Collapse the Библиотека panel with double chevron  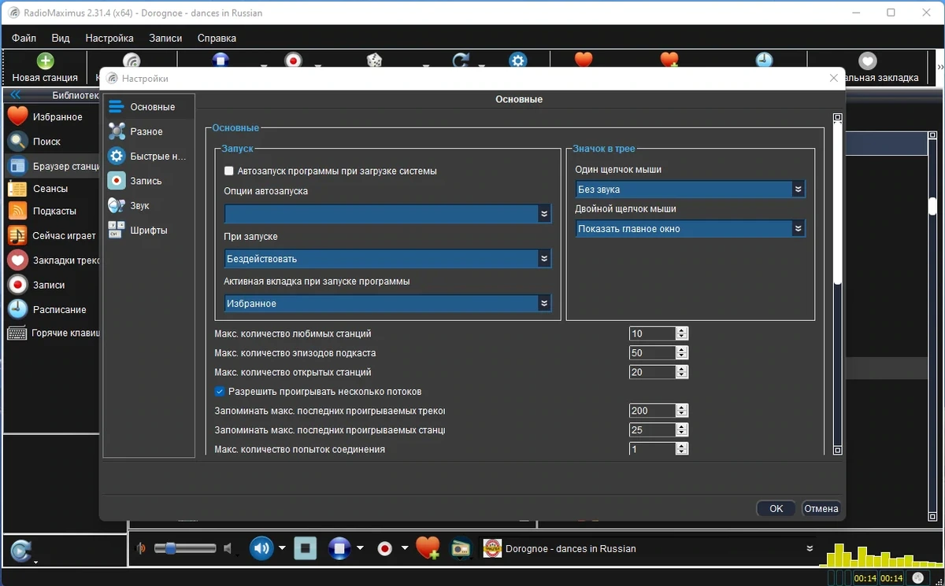pos(15,95)
